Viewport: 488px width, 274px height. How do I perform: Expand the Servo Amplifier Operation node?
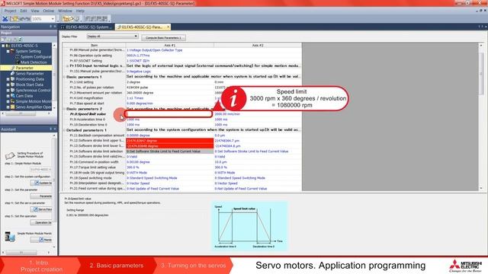point(8,107)
